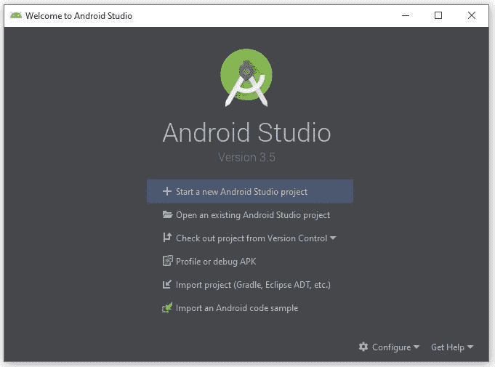Image resolution: width=495 pixels, height=367 pixels.
Task: Click the Profile or debug APK icon
Action: tap(167, 262)
